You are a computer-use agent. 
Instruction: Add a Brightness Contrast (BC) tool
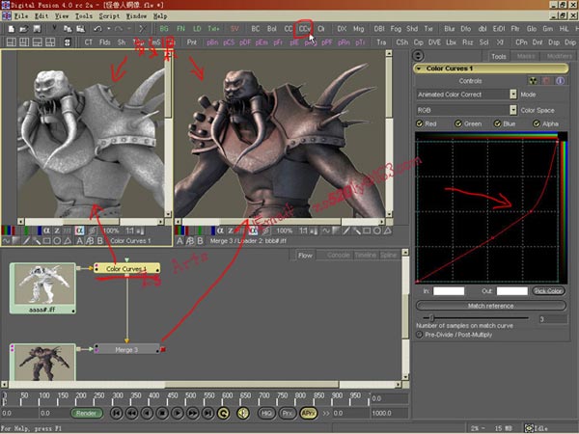[x=255, y=29]
